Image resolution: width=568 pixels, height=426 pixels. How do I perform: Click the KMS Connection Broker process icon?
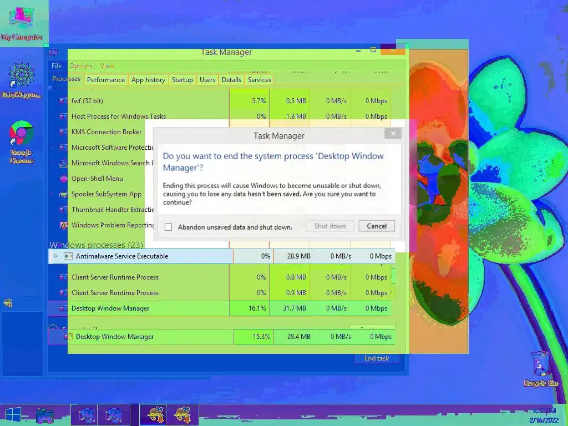point(63,132)
